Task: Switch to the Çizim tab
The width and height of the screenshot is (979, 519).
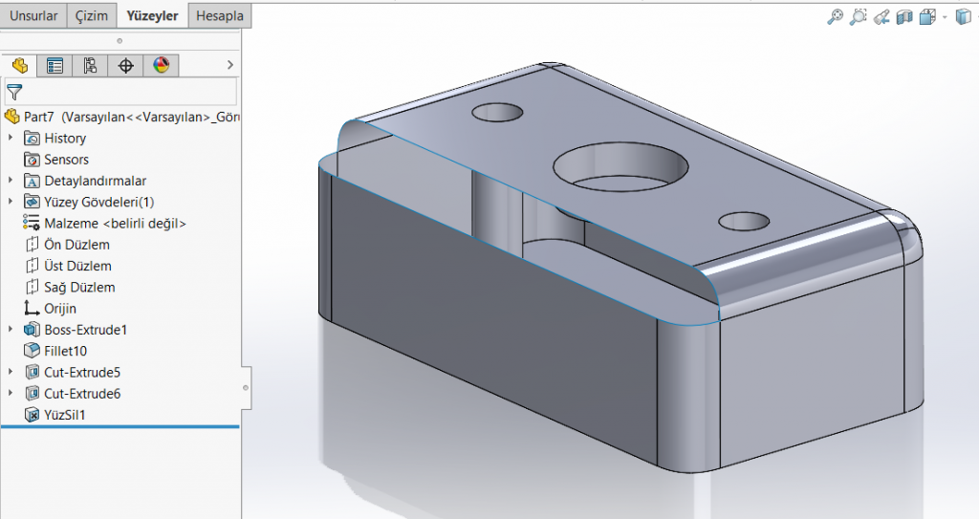Action: tap(92, 16)
